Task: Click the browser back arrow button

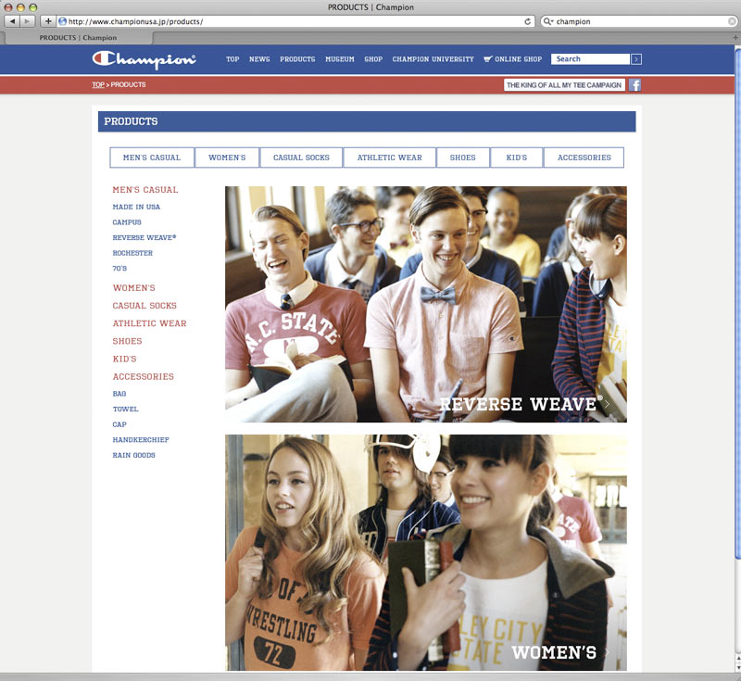Action: (13, 21)
